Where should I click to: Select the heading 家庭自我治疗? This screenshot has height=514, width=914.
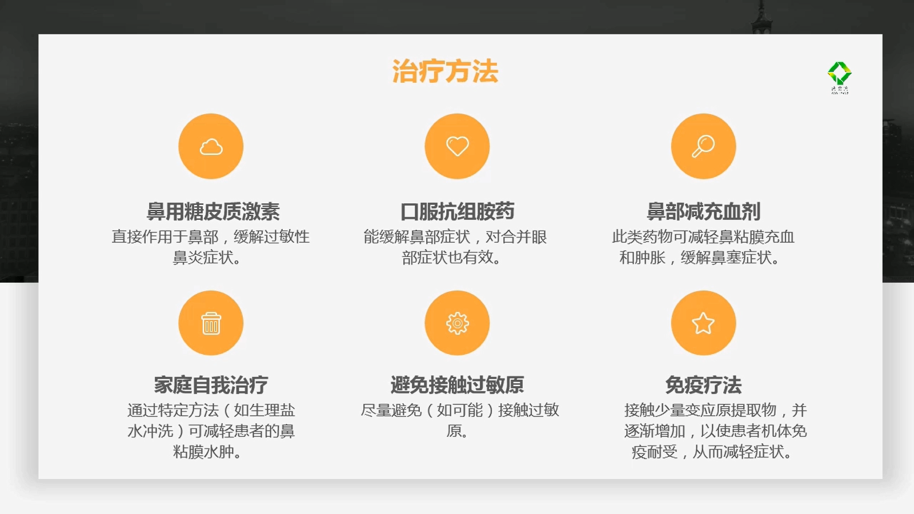coord(211,385)
